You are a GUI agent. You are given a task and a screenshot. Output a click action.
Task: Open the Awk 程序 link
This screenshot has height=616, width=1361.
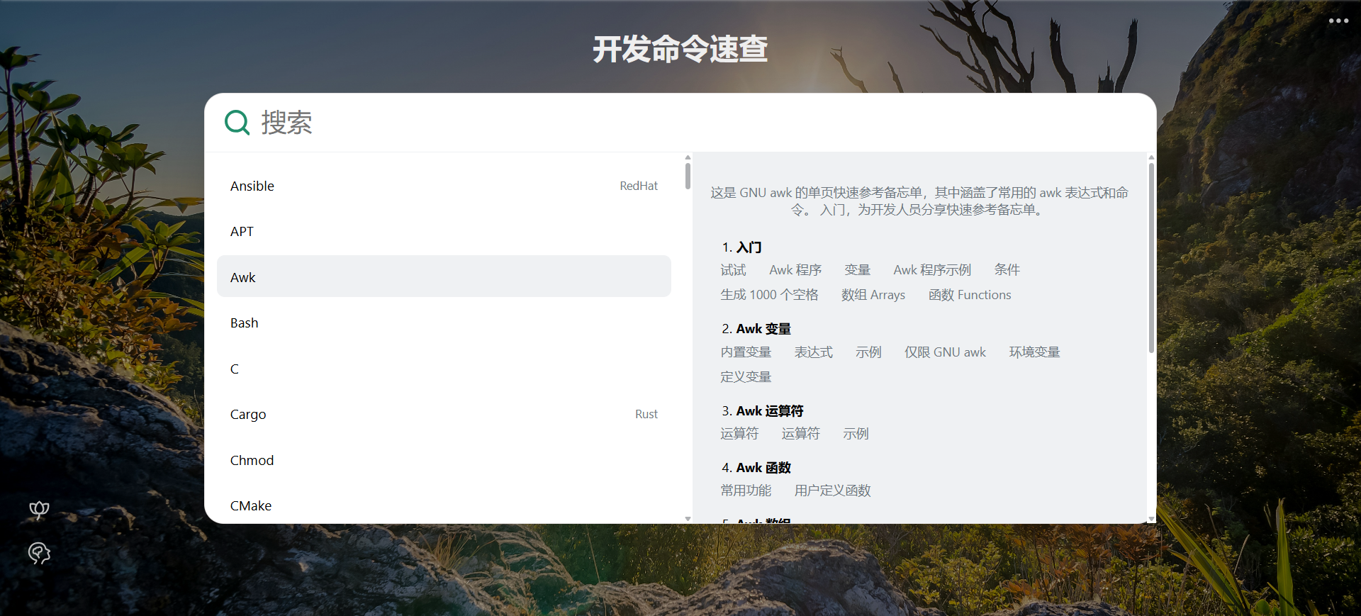795,270
